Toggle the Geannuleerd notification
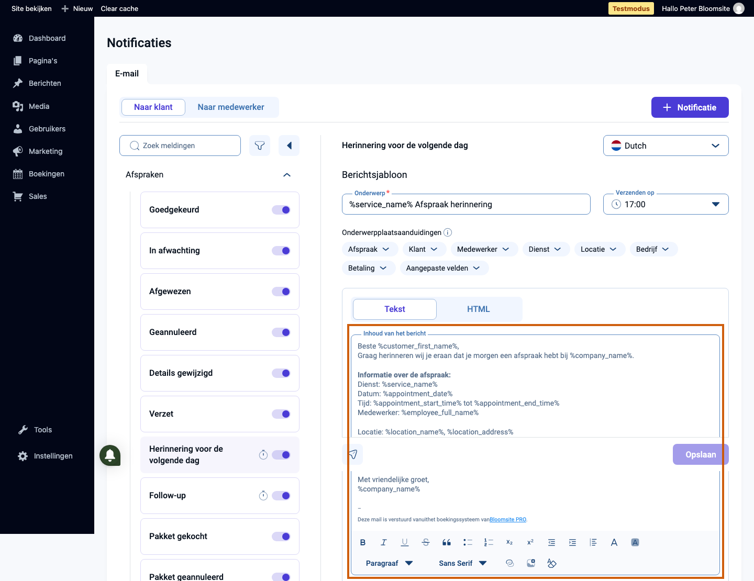 click(x=281, y=332)
